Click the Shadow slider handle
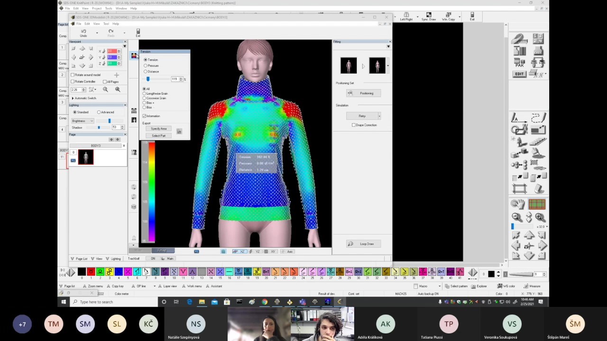 click(x=99, y=127)
